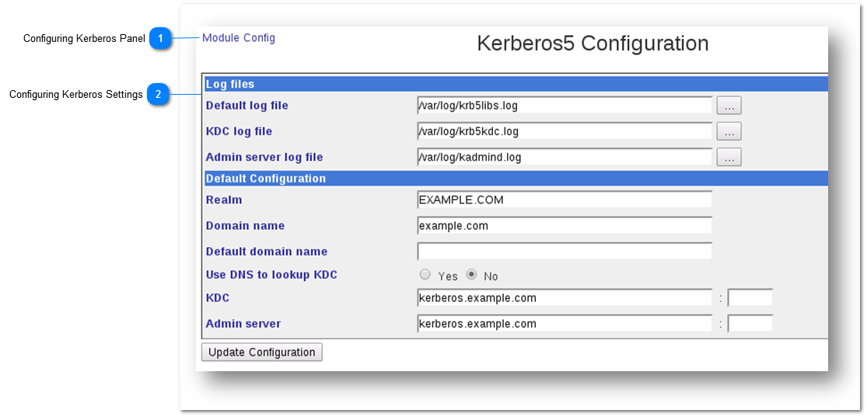Click the Domain name input field

pos(565,226)
